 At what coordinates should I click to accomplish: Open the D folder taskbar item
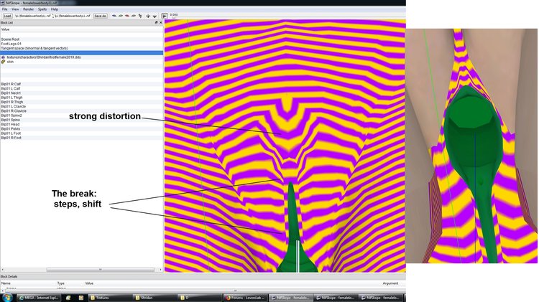point(200,298)
